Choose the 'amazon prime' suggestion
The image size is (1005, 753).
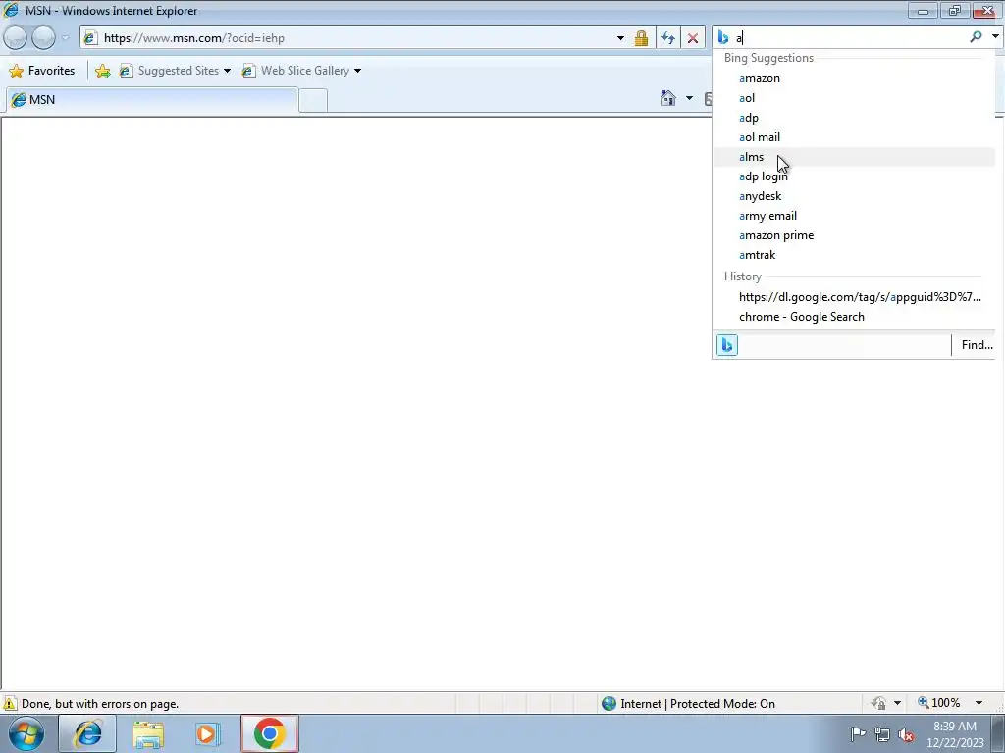(855, 235)
